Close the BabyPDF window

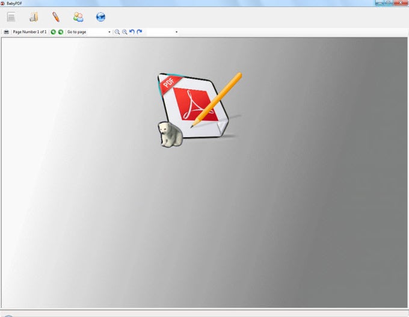pos(401,2)
